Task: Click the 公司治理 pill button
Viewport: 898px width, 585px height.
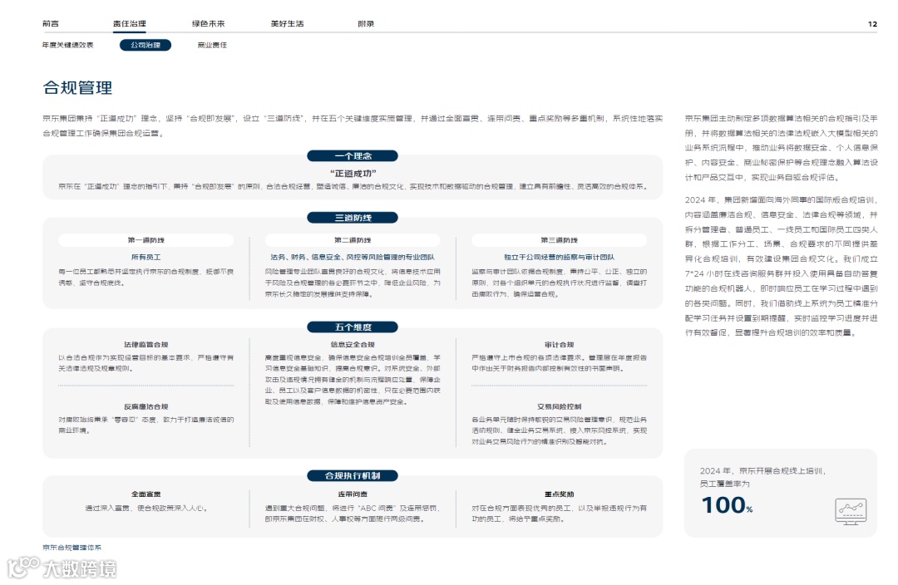Action: (x=146, y=45)
